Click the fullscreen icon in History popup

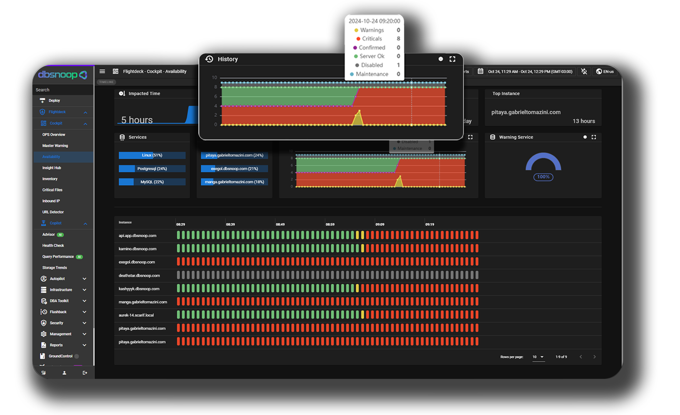click(x=452, y=59)
